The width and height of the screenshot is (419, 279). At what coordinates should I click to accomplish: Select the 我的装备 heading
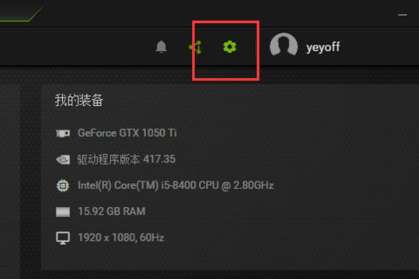click(x=79, y=100)
